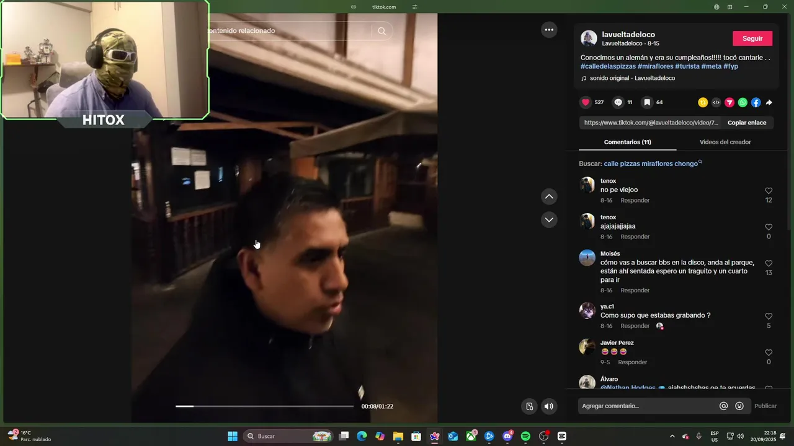Open comments via the speech bubble icon
The image size is (794, 446).
618,102
